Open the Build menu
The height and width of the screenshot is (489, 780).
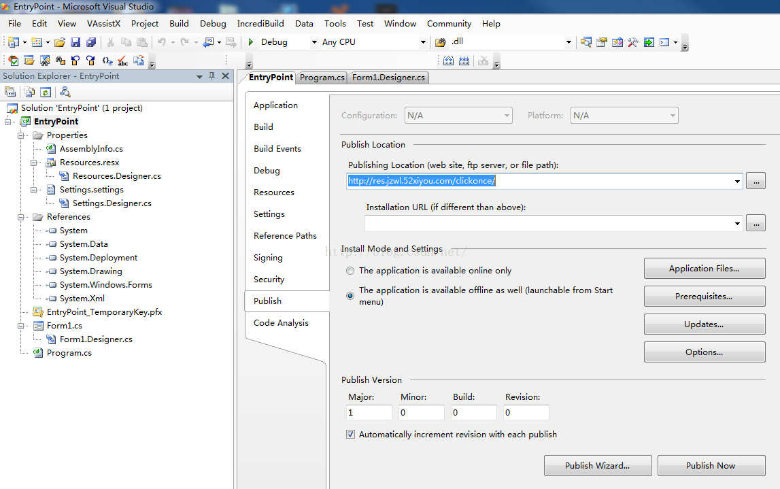tap(179, 23)
